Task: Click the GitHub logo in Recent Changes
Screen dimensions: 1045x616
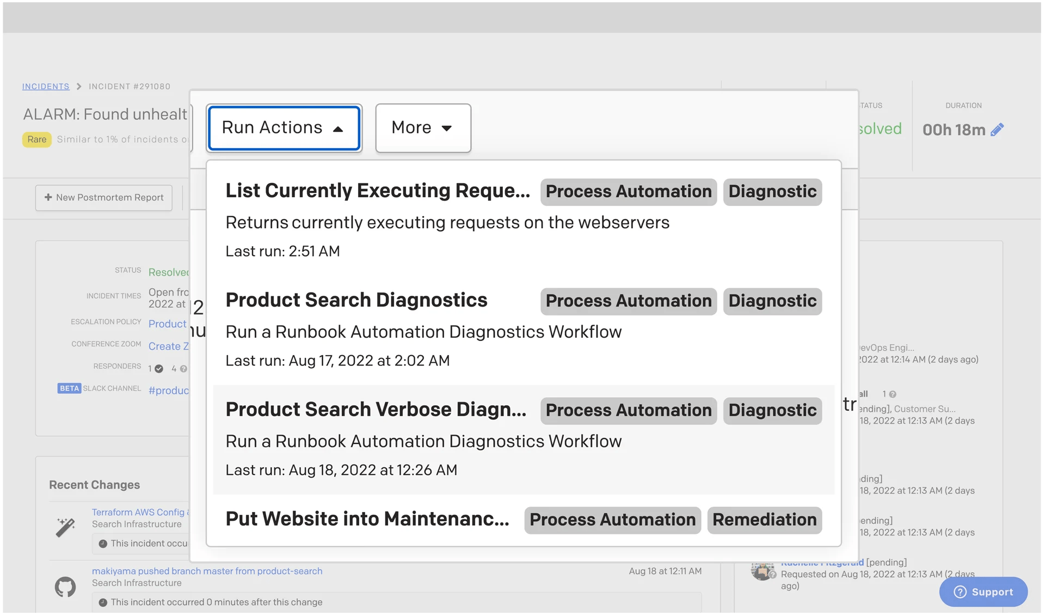Action: (x=65, y=586)
